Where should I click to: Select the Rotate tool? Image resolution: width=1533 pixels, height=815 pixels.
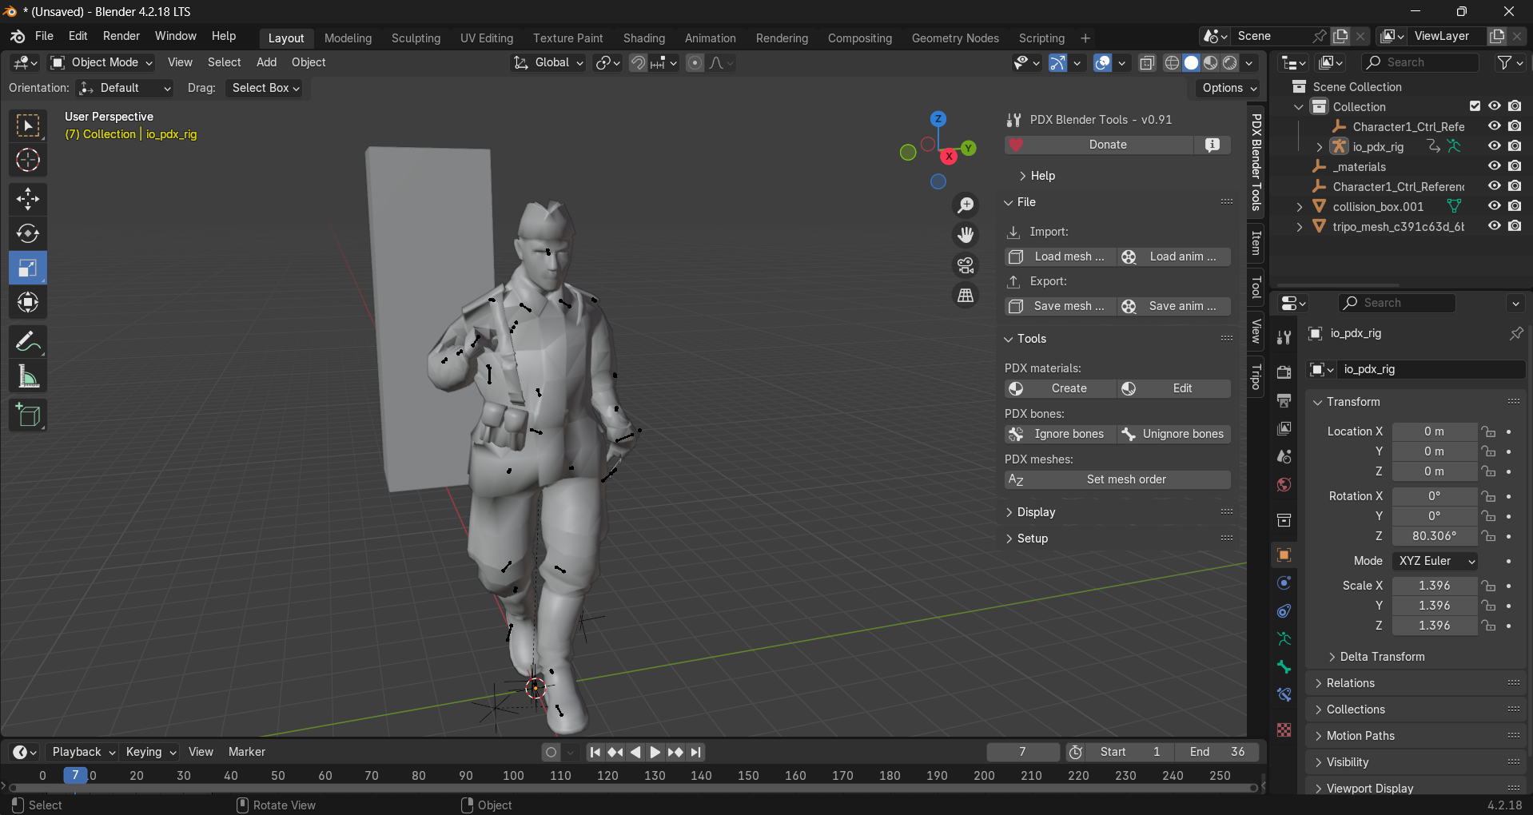pyautogui.click(x=28, y=233)
